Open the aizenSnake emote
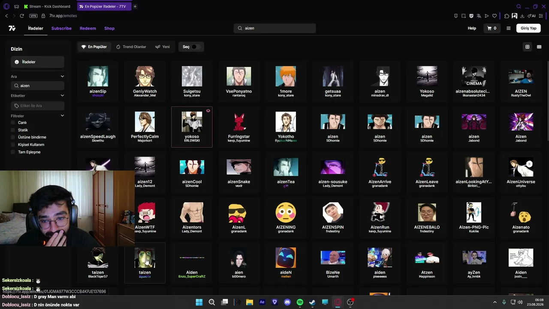The image size is (549, 309). pos(239,172)
